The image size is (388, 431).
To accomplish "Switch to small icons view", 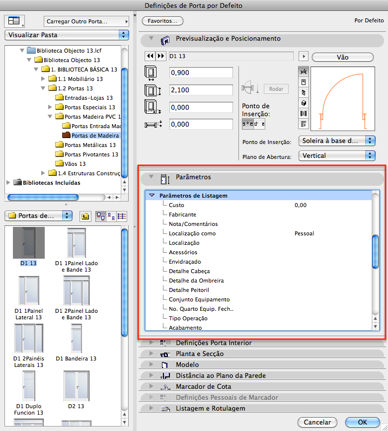I will 111,216.
